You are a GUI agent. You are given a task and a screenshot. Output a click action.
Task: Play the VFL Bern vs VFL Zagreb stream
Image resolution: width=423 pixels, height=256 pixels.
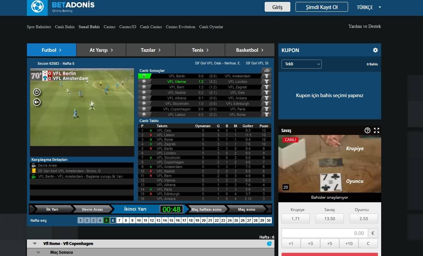point(144,87)
